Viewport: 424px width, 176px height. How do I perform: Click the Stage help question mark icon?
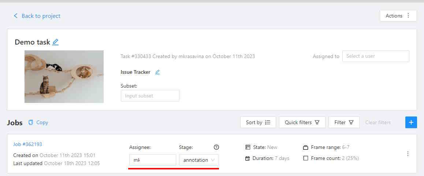216,147
